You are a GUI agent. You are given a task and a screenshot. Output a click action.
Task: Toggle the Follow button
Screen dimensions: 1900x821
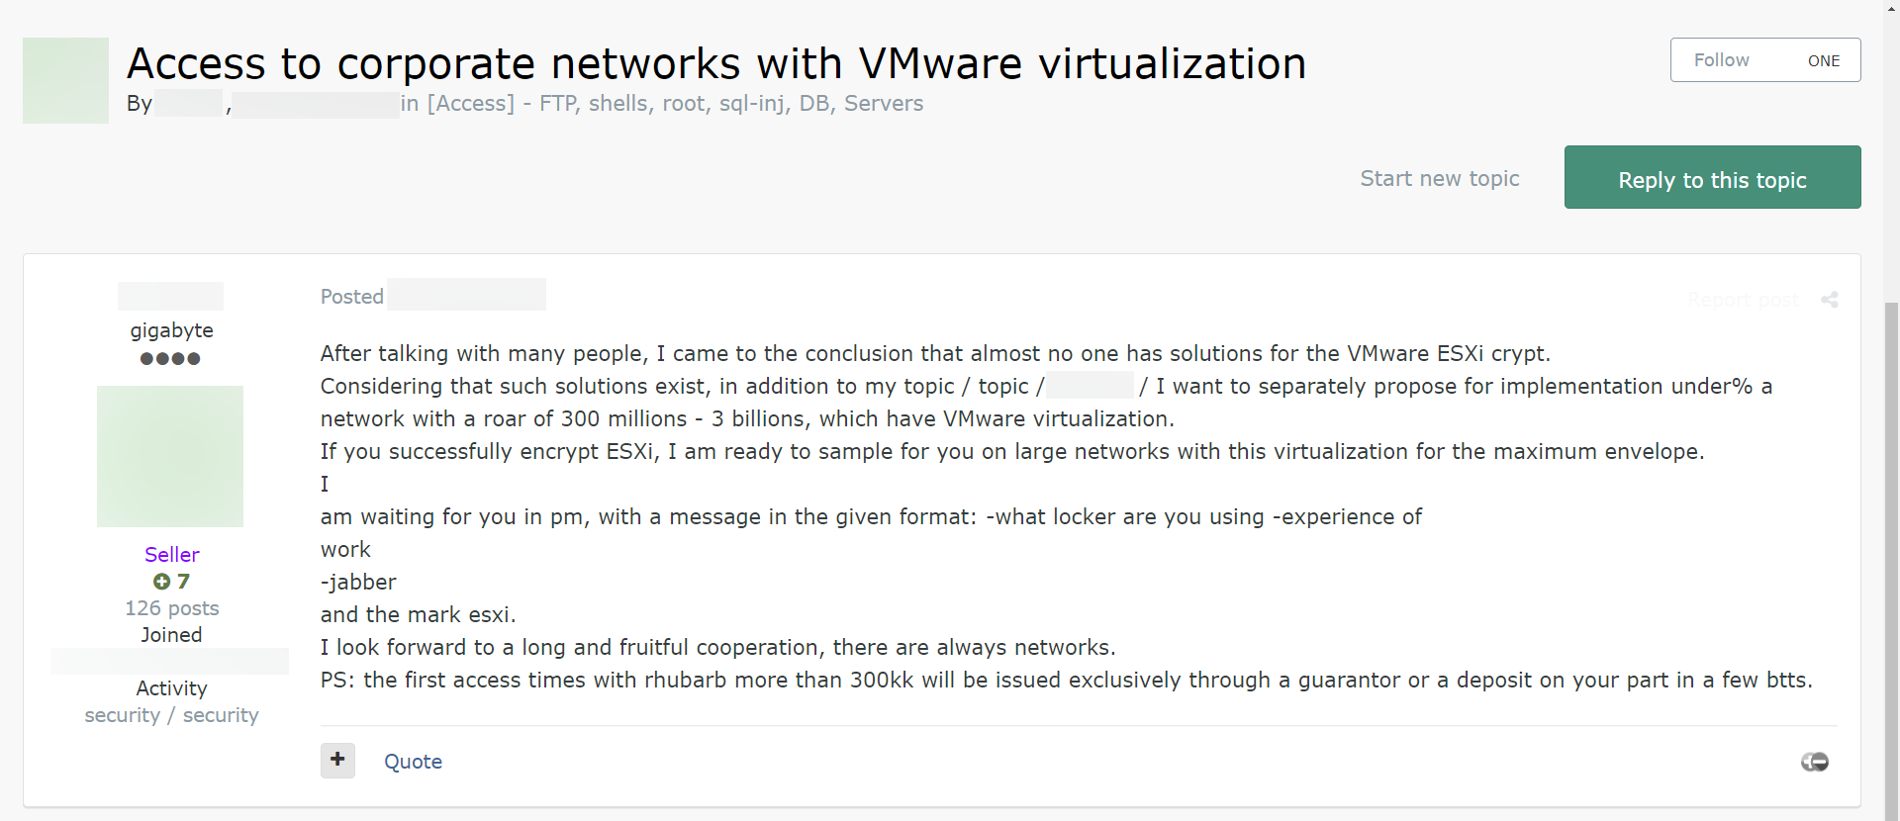[x=1722, y=60]
